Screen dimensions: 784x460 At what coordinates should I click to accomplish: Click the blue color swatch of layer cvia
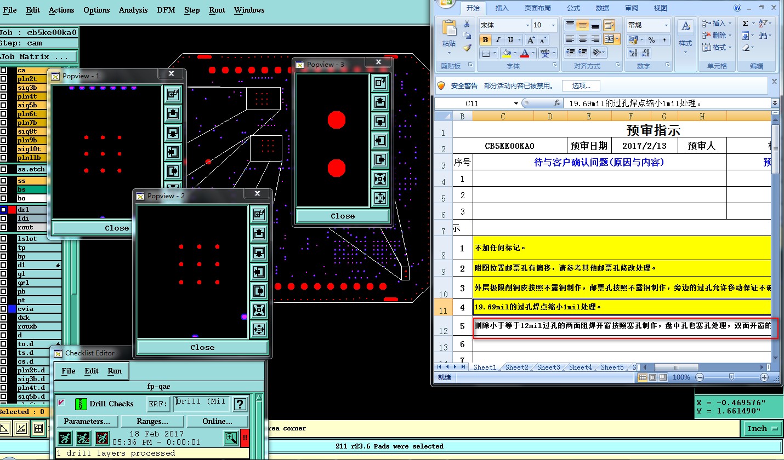click(12, 309)
